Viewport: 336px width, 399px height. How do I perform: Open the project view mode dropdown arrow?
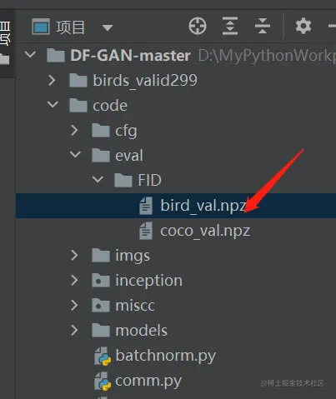tap(107, 27)
